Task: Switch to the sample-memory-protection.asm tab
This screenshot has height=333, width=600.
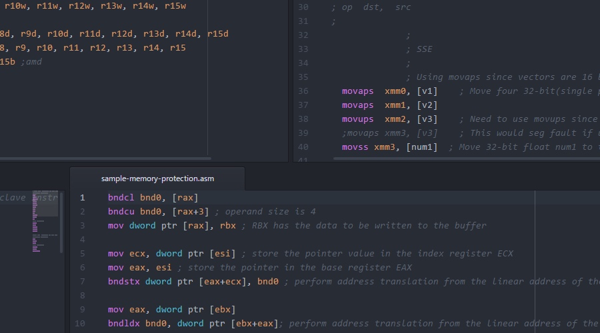Action: (x=157, y=178)
